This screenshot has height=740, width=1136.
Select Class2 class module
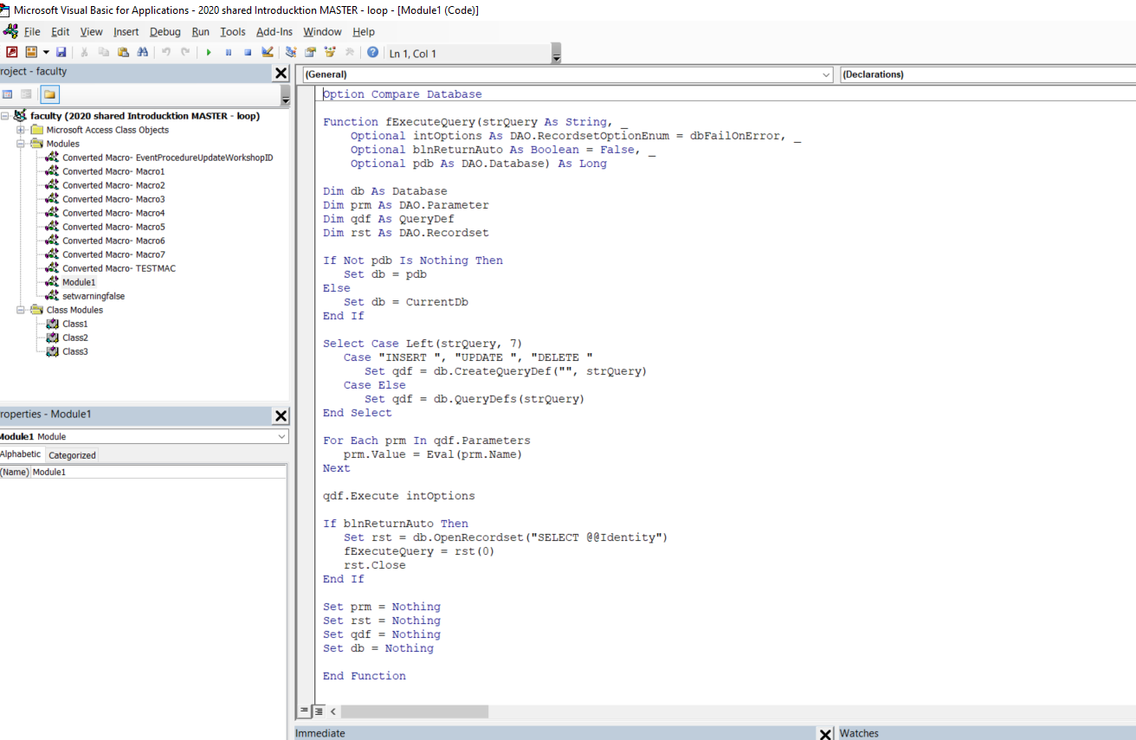coord(75,338)
